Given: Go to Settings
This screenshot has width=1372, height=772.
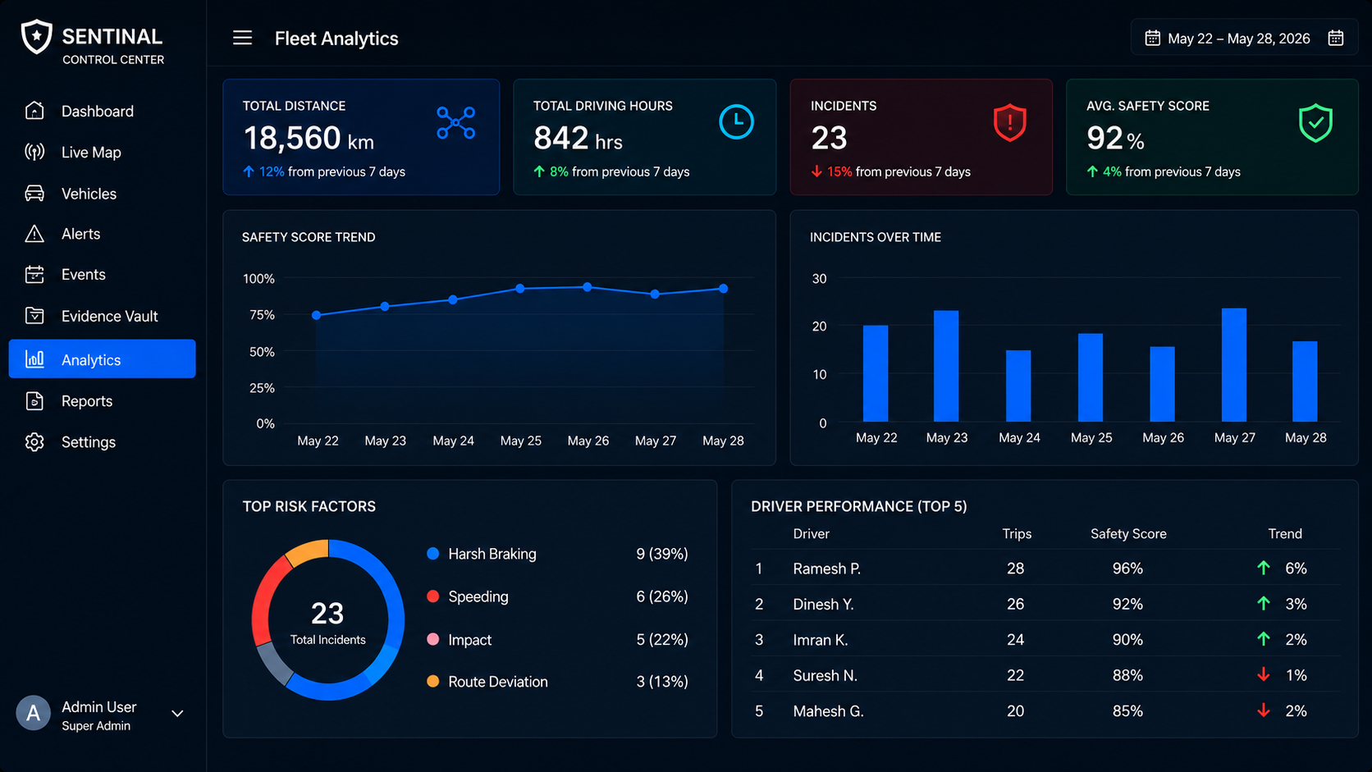Looking at the screenshot, I should click(103, 442).
